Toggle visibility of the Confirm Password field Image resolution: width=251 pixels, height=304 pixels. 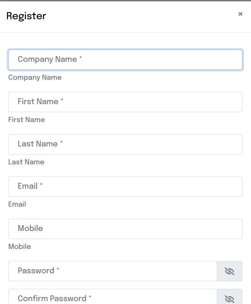click(x=229, y=299)
